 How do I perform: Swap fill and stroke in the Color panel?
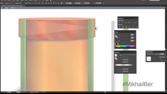(117, 34)
